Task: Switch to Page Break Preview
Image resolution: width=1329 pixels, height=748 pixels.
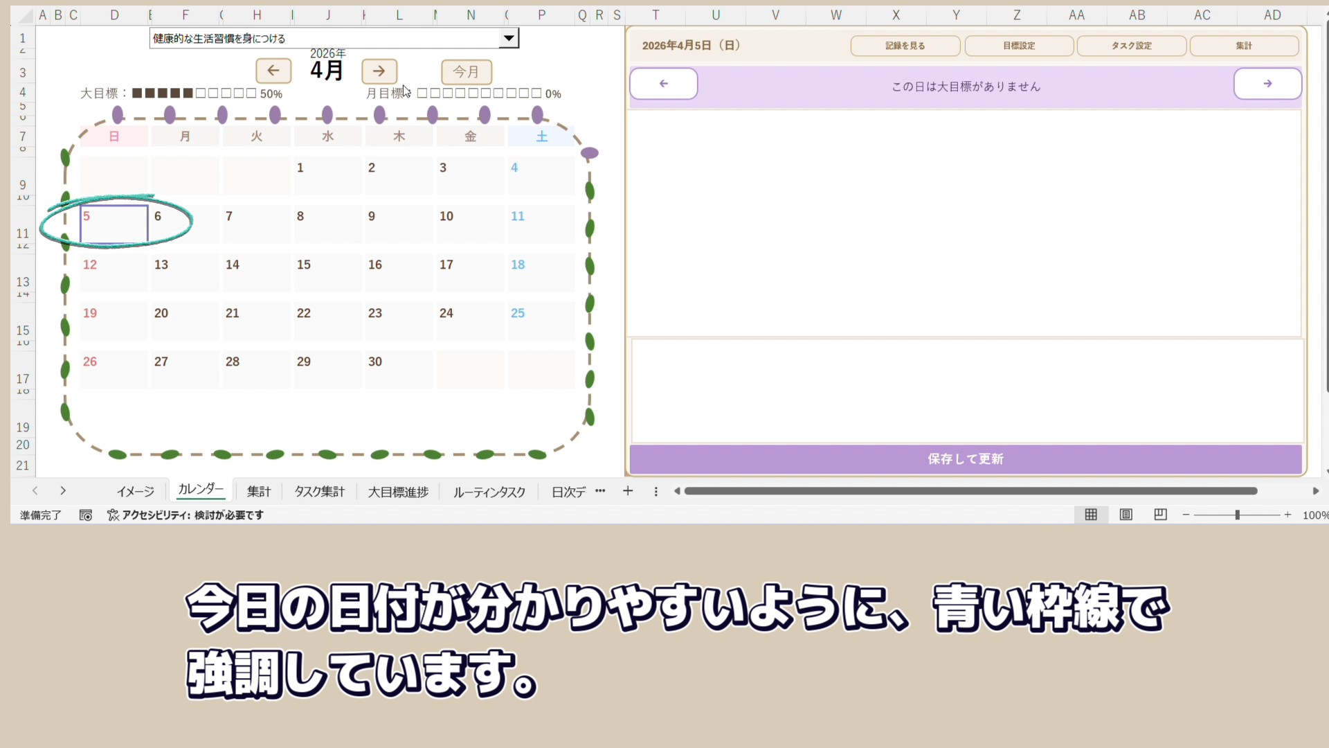Action: pos(1161,515)
